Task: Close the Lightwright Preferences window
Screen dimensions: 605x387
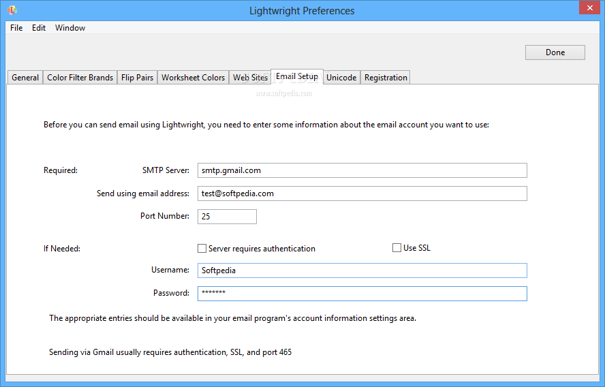Action: (x=589, y=7)
